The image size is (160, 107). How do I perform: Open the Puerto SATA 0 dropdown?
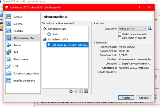pyautogui.click(x=133, y=29)
